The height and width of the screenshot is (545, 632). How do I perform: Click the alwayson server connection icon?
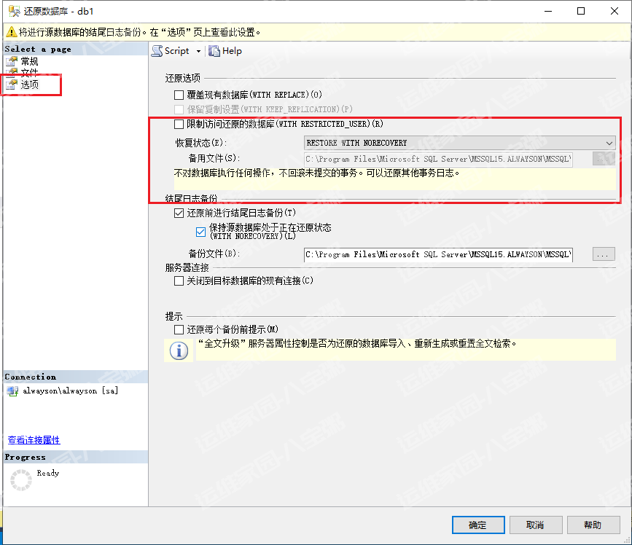(12, 391)
